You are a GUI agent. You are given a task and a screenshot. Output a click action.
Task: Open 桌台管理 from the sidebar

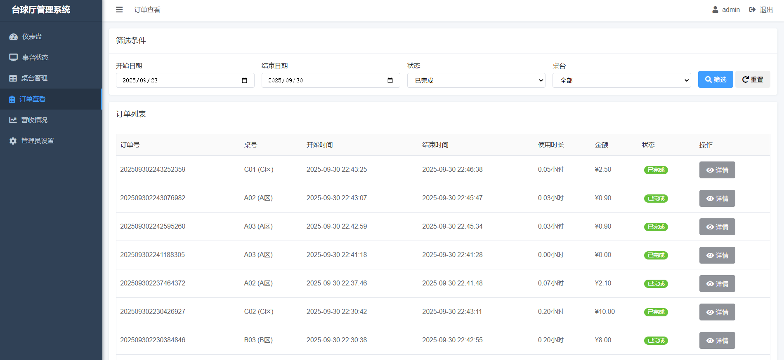[34, 78]
